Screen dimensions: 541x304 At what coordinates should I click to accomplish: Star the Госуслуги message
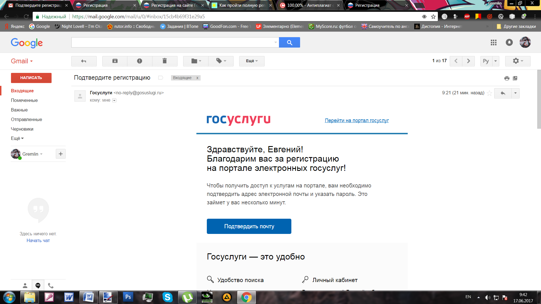click(x=489, y=93)
